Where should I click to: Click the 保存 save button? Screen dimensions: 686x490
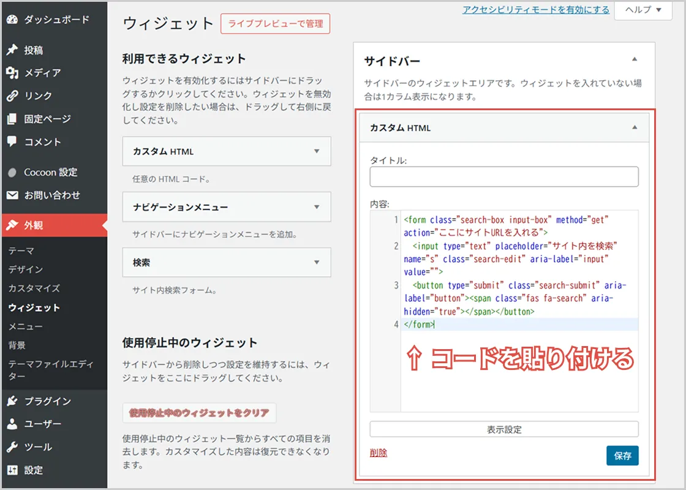(x=622, y=456)
